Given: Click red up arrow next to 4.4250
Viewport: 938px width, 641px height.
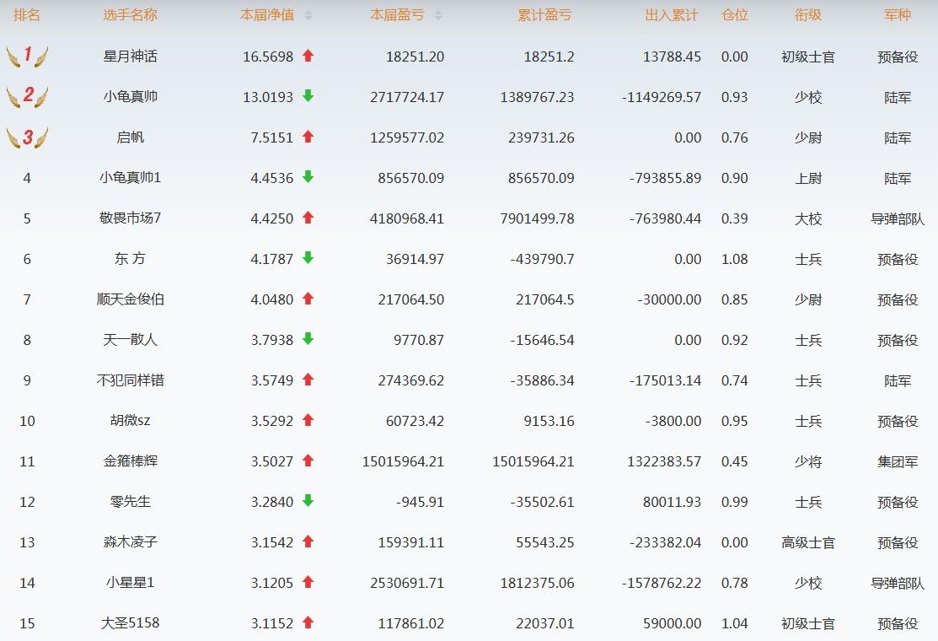Looking at the screenshot, I should [308, 218].
